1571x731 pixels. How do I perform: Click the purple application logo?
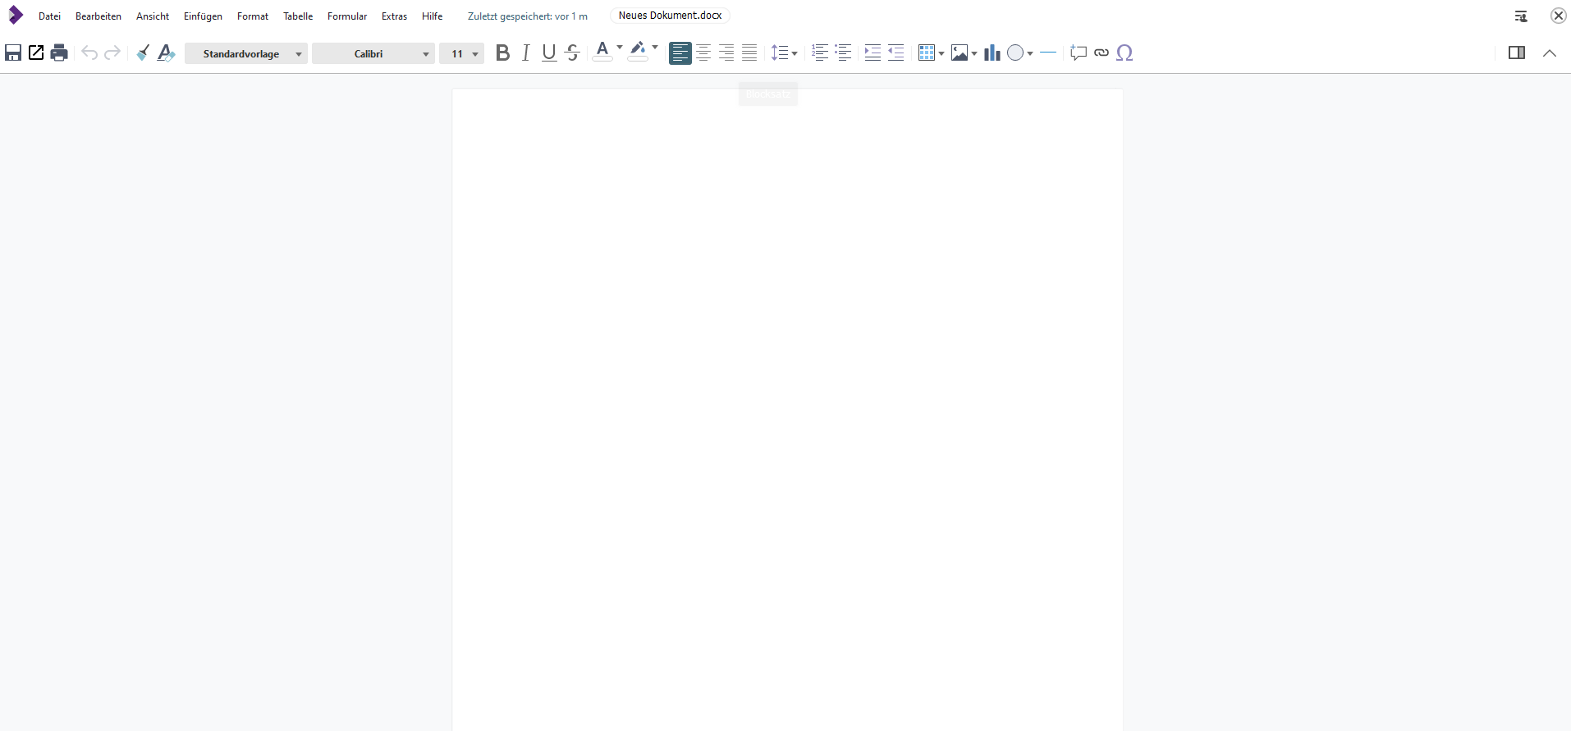click(x=15, y=16)
